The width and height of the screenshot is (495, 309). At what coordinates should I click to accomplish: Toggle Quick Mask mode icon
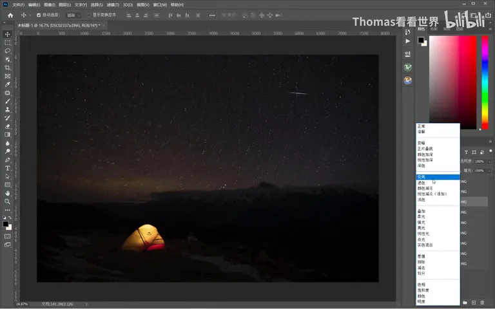point(8,236)
